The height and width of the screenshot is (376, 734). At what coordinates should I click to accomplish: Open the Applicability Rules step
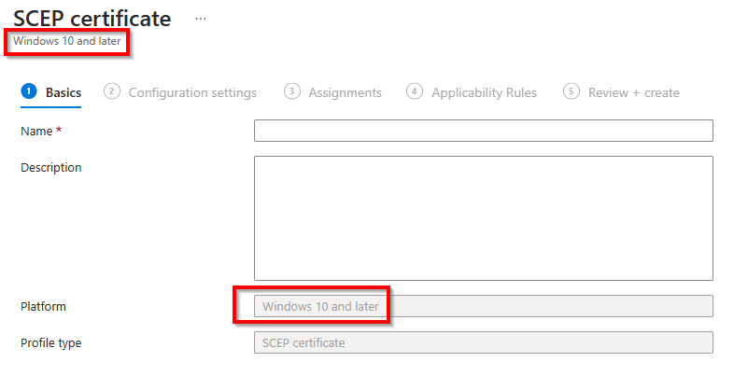click(472, 92)
